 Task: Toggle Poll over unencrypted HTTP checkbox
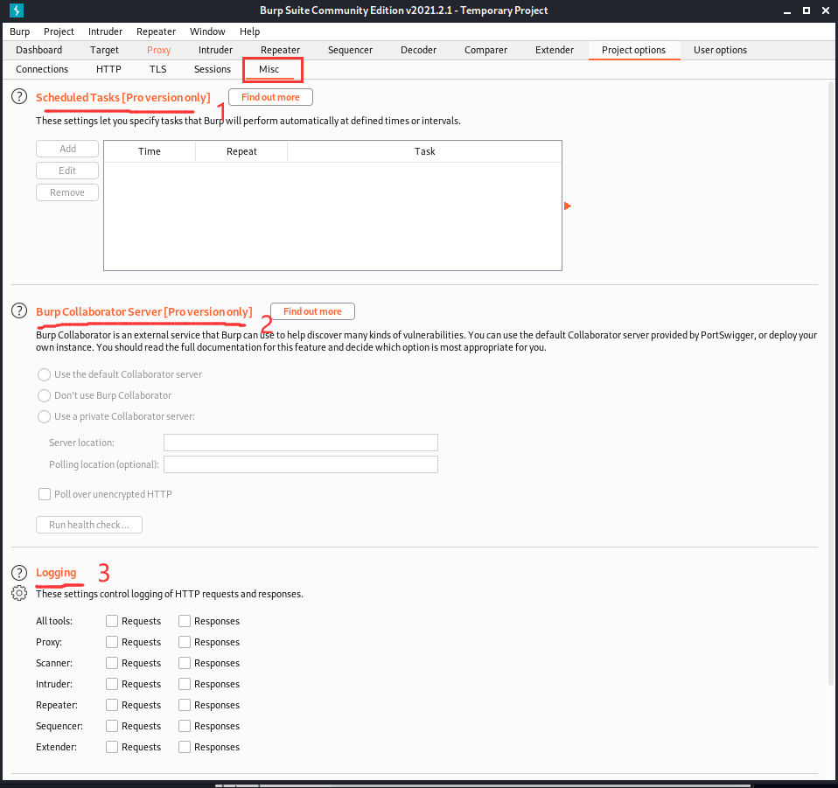point(45,494)
